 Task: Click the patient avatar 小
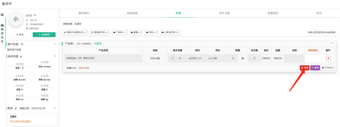pos(16,19)
